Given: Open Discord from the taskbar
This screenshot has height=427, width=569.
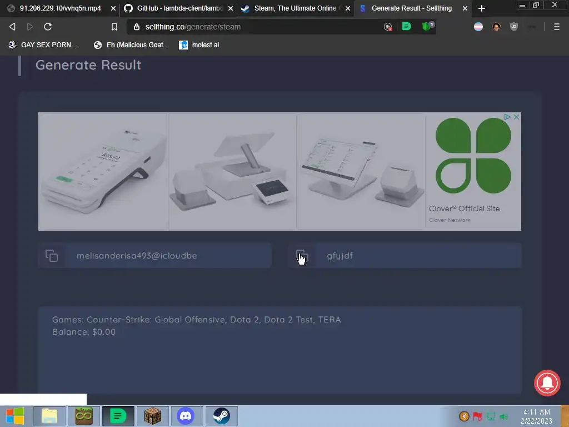Looking at the screenshot, I should coord(186,416).
